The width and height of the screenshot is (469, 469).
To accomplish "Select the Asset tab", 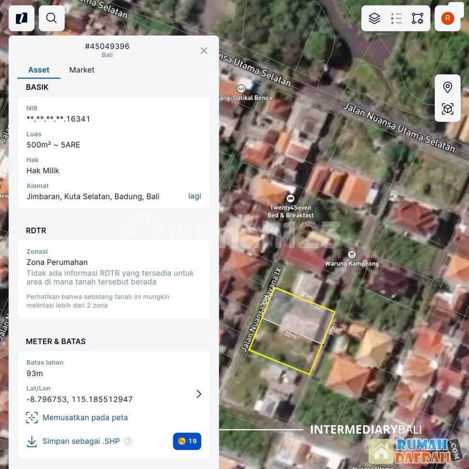I will point(39,70).
